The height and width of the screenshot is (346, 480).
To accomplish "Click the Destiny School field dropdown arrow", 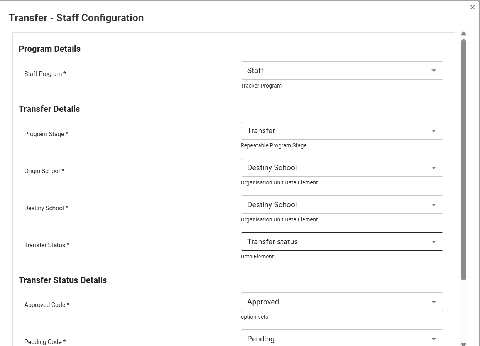I will click(x=434, y=205).
